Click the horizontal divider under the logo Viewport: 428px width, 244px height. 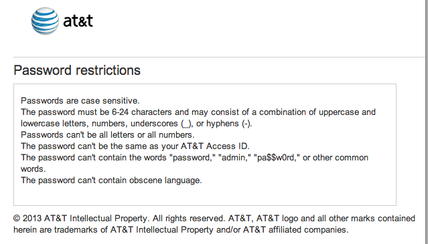pos(219,57)
